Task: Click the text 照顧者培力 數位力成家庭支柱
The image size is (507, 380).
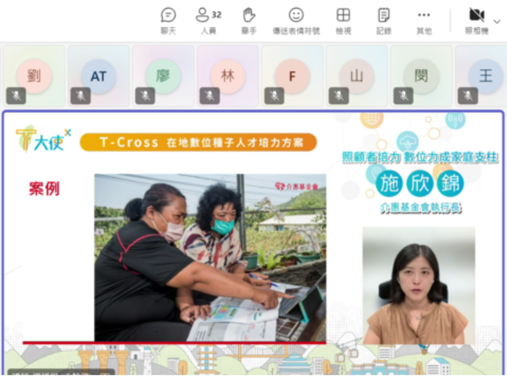Action: 420,157
